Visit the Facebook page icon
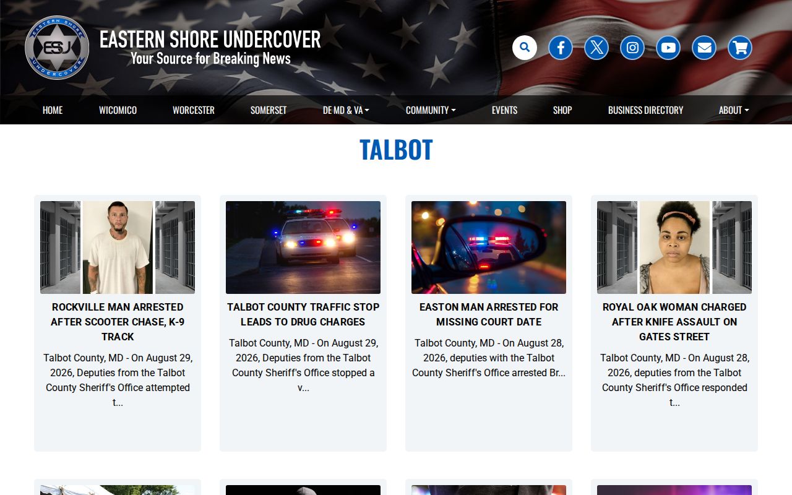 click(x=561, y=48)
